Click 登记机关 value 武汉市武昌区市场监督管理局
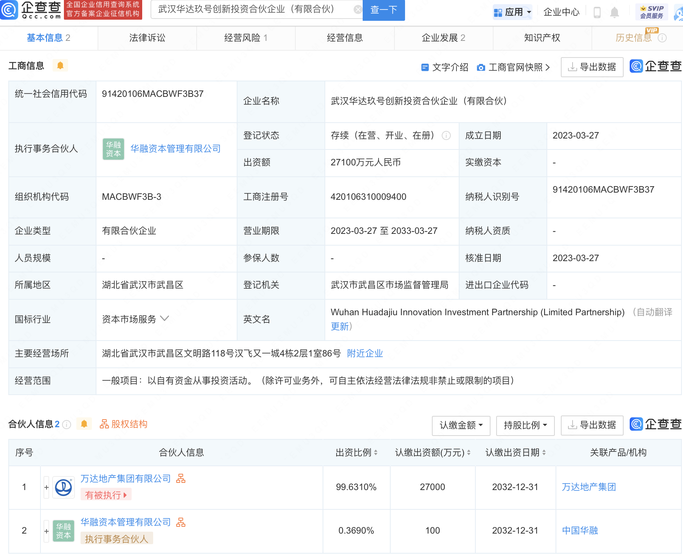This screenshot has width=683, height=554. [x=390, y=285]
